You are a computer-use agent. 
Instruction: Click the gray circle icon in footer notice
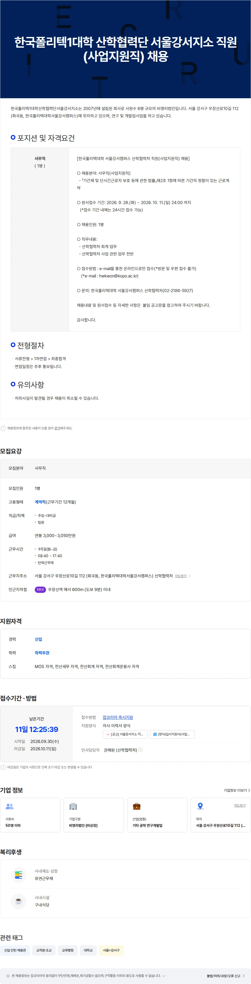(8, 976)
